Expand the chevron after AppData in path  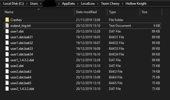pos(78,4)
